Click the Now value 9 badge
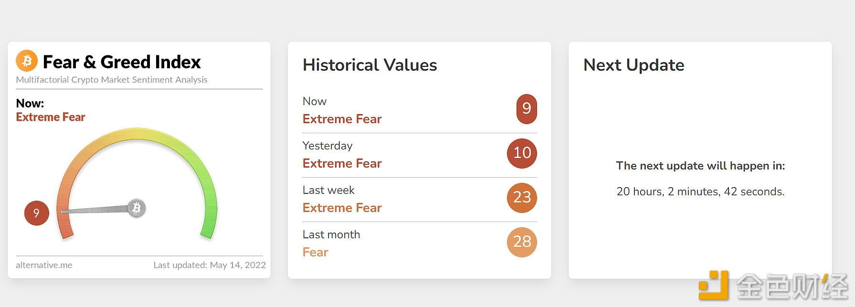Screen dimensions: 855x307 point(527,109)
